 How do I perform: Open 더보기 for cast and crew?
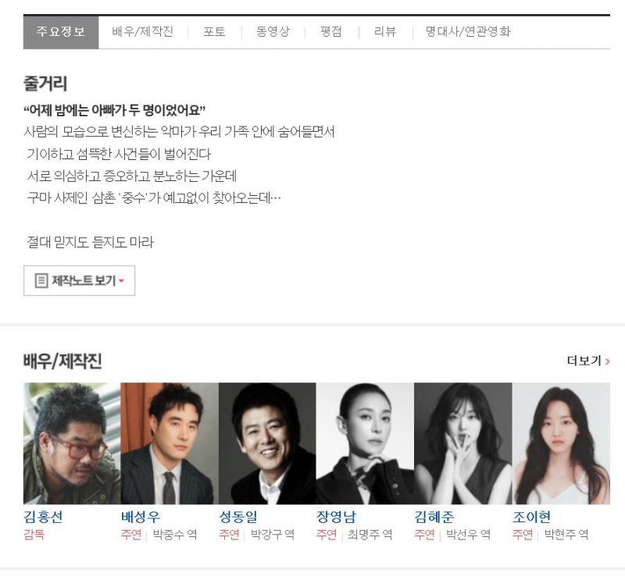click(x=588, y=361)
